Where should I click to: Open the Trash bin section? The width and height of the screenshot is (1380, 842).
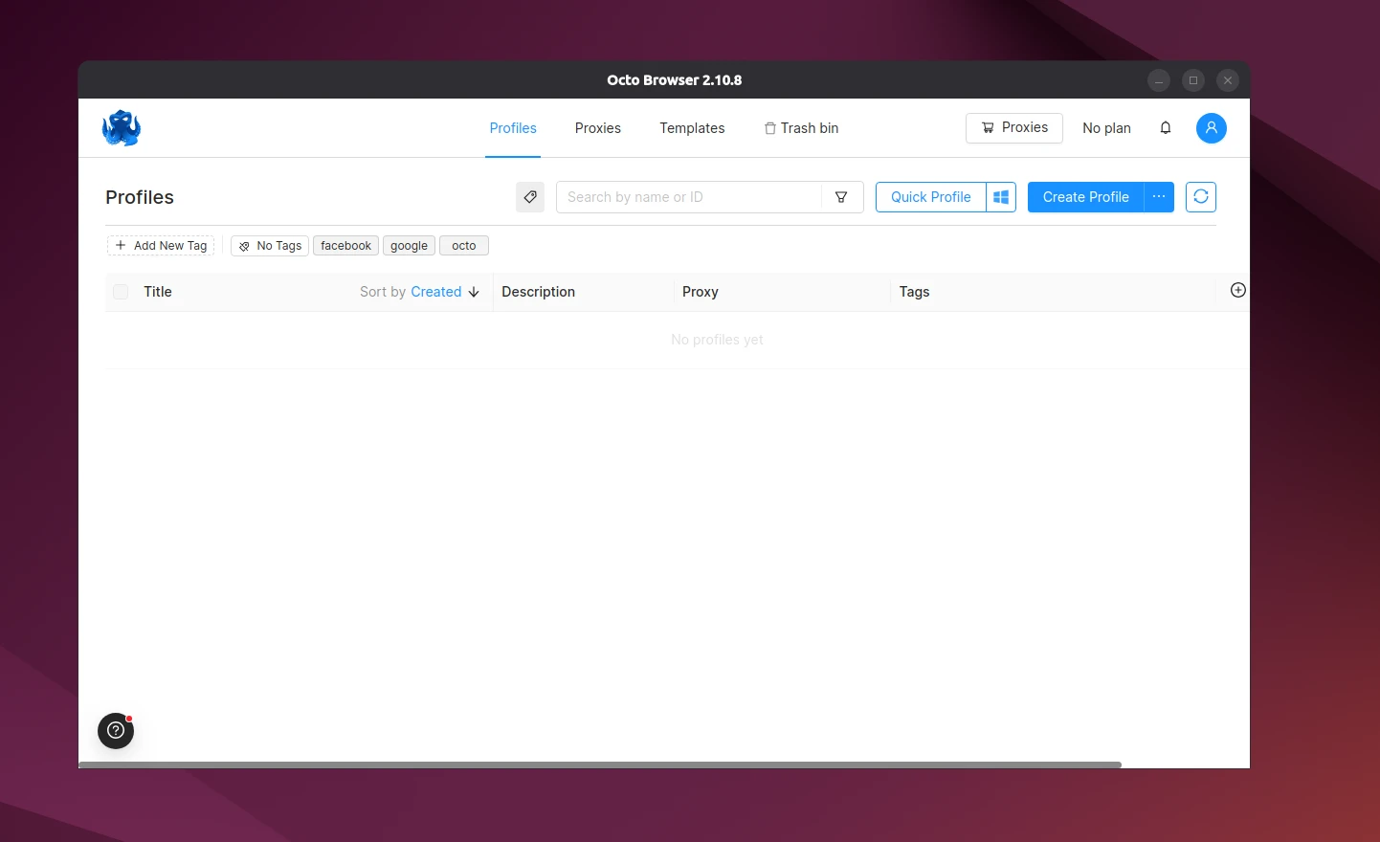(x=801, y=127)
